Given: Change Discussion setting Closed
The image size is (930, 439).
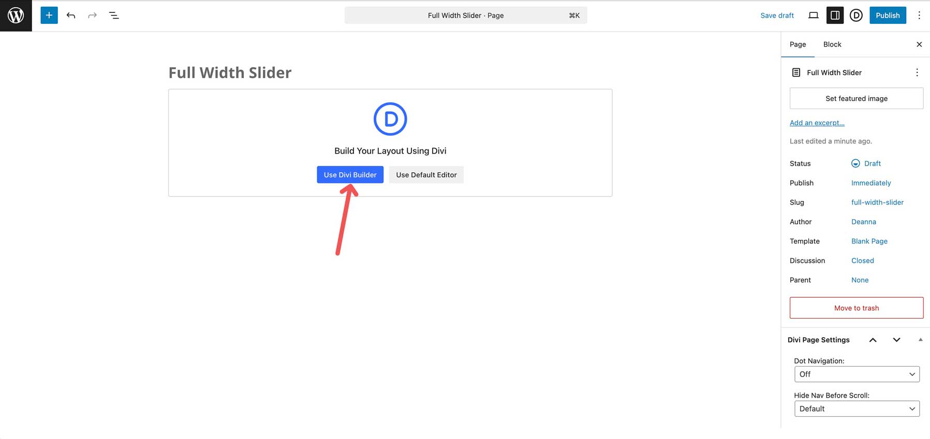Looking at the screenshot, I should [x=863, y=261].
